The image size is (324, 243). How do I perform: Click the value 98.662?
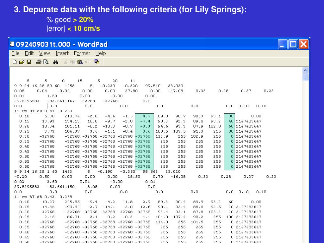(150, 172)
